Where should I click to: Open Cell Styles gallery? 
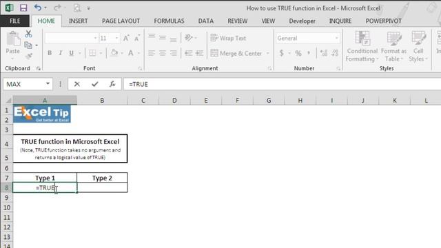click(418, 46)
